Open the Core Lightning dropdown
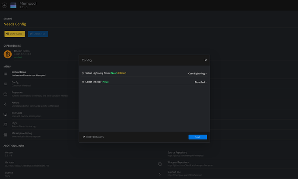Viewport: 298px width, 179px height. tap(197, 74)
